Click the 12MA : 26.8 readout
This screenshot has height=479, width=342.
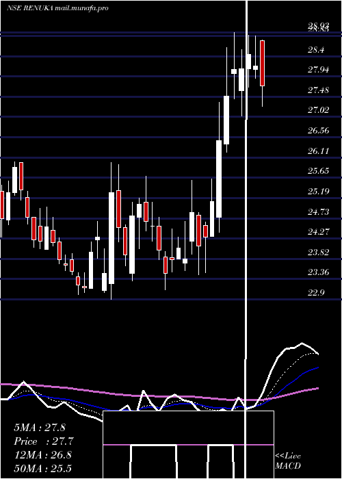[x=42, y=455]
